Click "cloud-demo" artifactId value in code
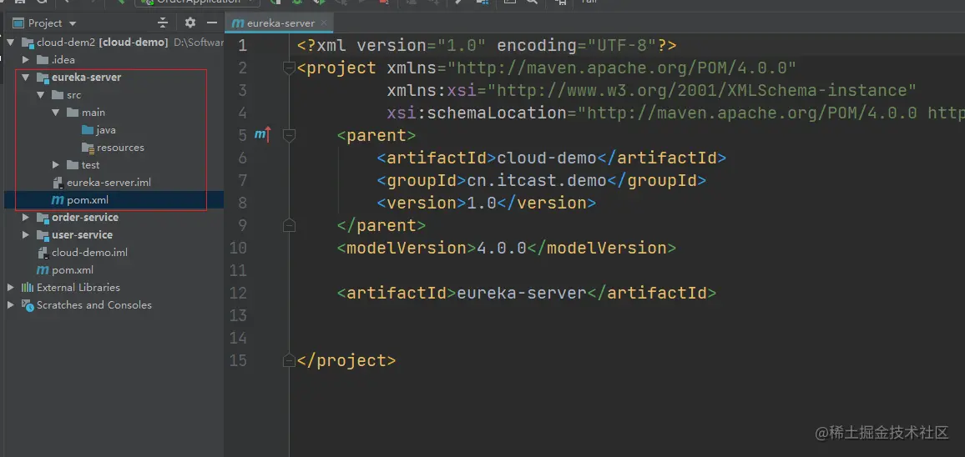The height and width of the screenshot is (457, 965). coord(547,158)
